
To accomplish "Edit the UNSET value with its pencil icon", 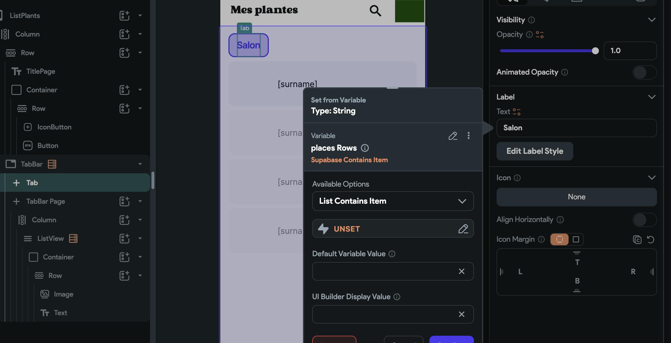I will (463, 229).
